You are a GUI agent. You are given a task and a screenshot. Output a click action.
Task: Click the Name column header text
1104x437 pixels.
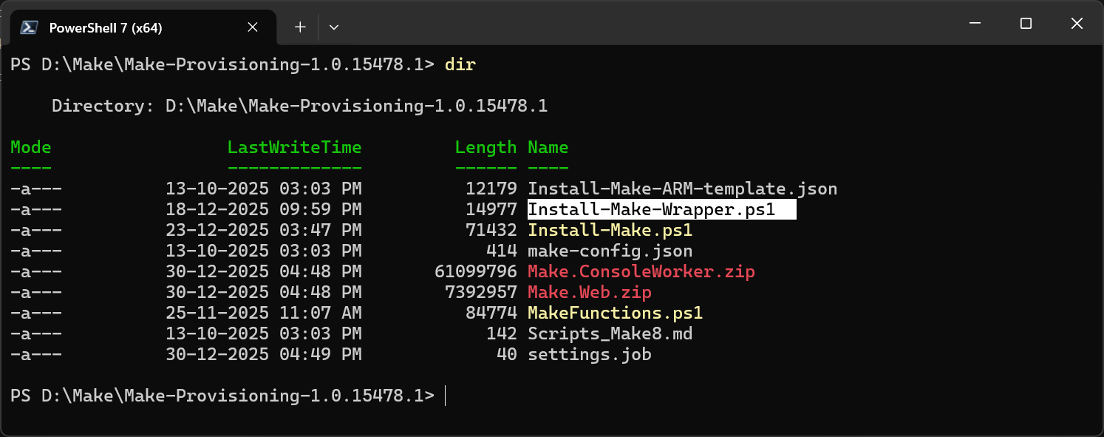coord(548,147)
